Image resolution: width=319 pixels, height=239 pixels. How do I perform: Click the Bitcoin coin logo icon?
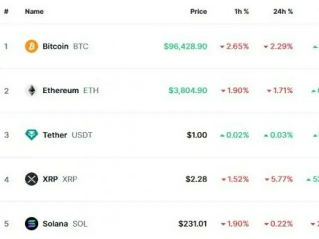(31, 47)
